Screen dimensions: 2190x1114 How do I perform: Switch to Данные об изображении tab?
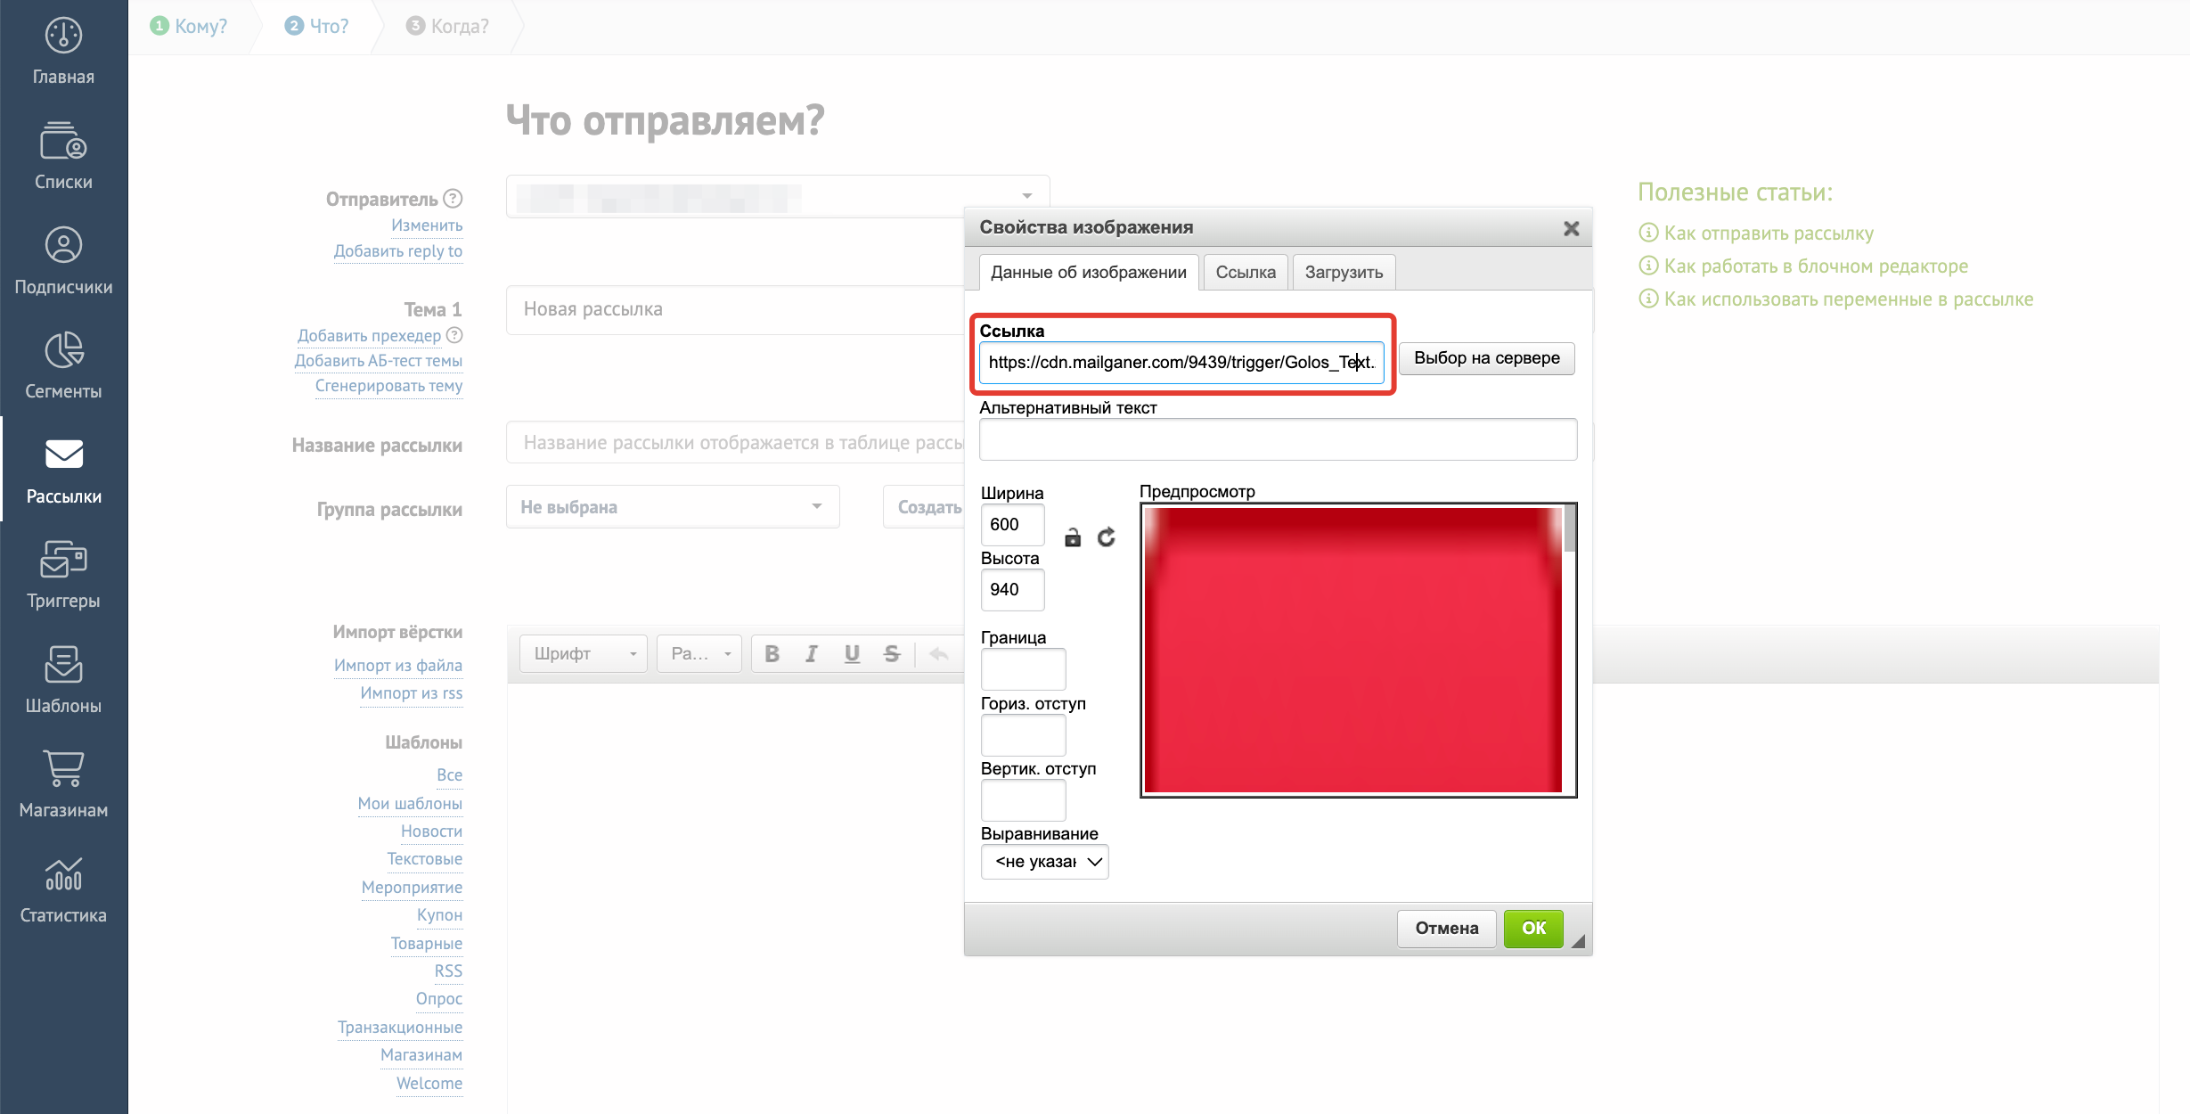tap(1089, 272)
